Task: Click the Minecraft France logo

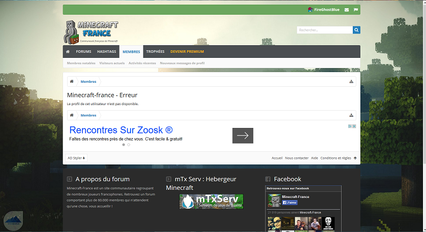Action: coord(91,32)
